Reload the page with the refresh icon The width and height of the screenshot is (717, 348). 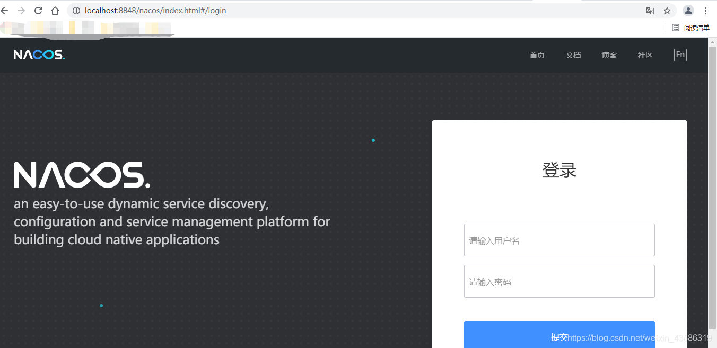point(38,11)
